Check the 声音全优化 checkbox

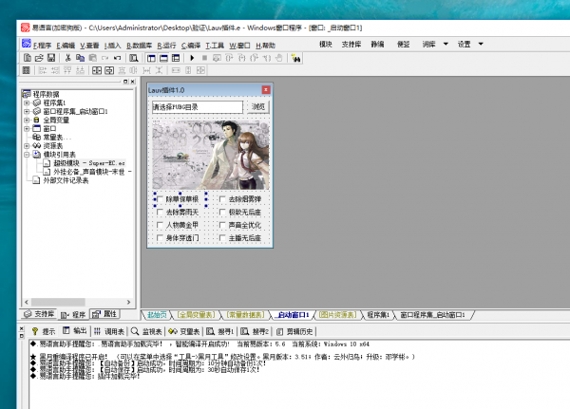pos(222,225)
